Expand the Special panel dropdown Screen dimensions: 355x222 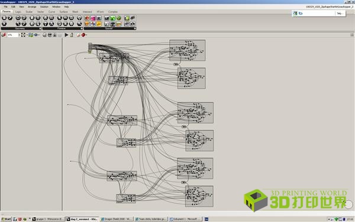135,28
